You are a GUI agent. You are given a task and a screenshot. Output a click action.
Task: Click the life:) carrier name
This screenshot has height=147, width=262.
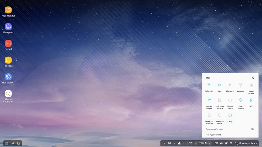[x=208, y=78]
